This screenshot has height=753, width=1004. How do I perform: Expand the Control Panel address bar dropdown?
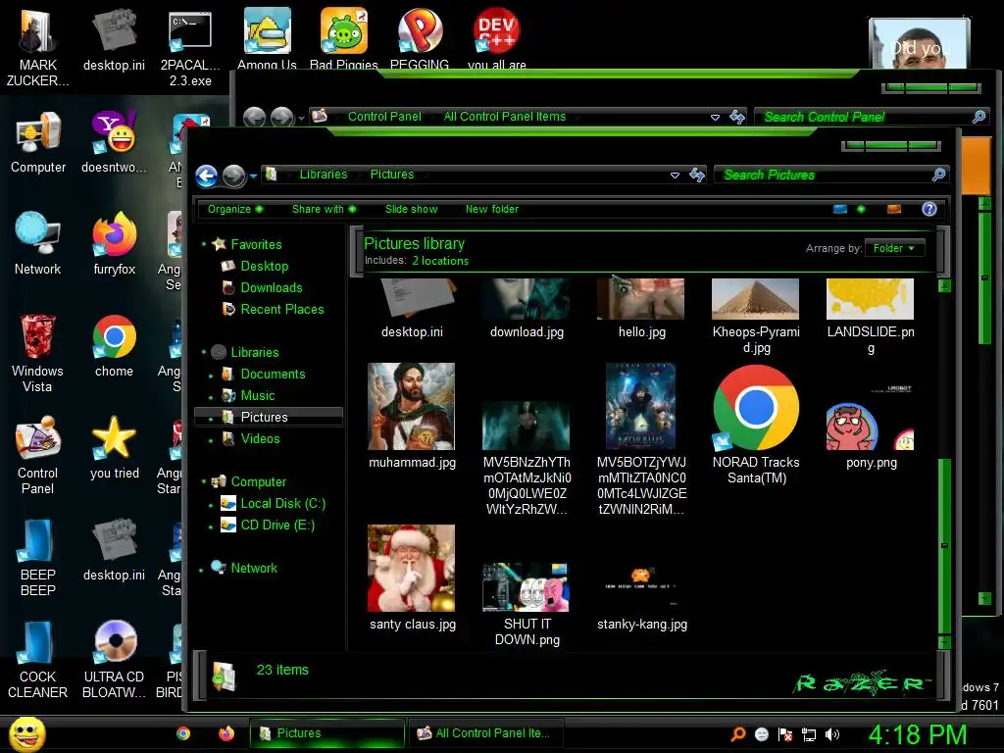click(x=715, y=118)
